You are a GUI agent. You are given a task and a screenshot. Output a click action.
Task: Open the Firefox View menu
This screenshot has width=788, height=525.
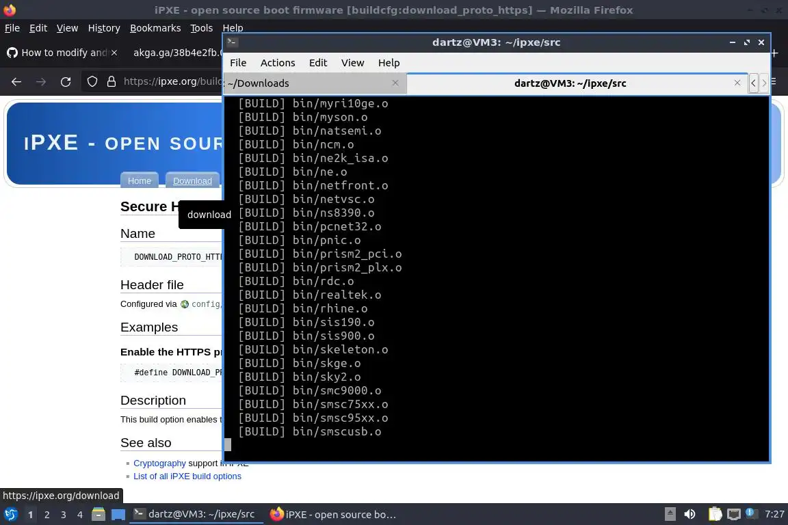tap(67, 28)
